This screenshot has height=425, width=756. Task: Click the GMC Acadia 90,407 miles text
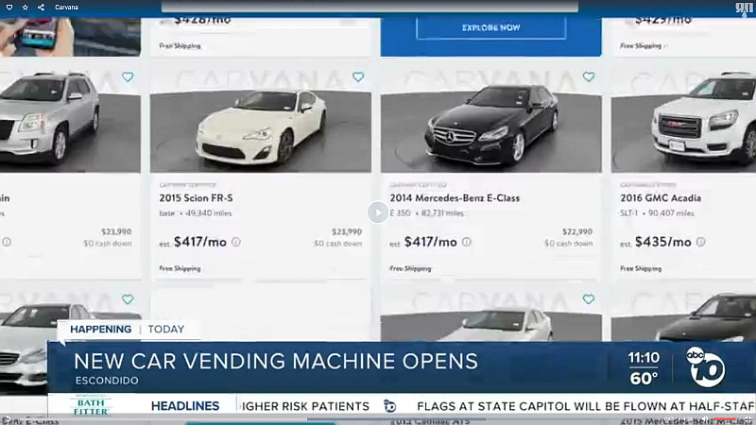pos(671,213)
